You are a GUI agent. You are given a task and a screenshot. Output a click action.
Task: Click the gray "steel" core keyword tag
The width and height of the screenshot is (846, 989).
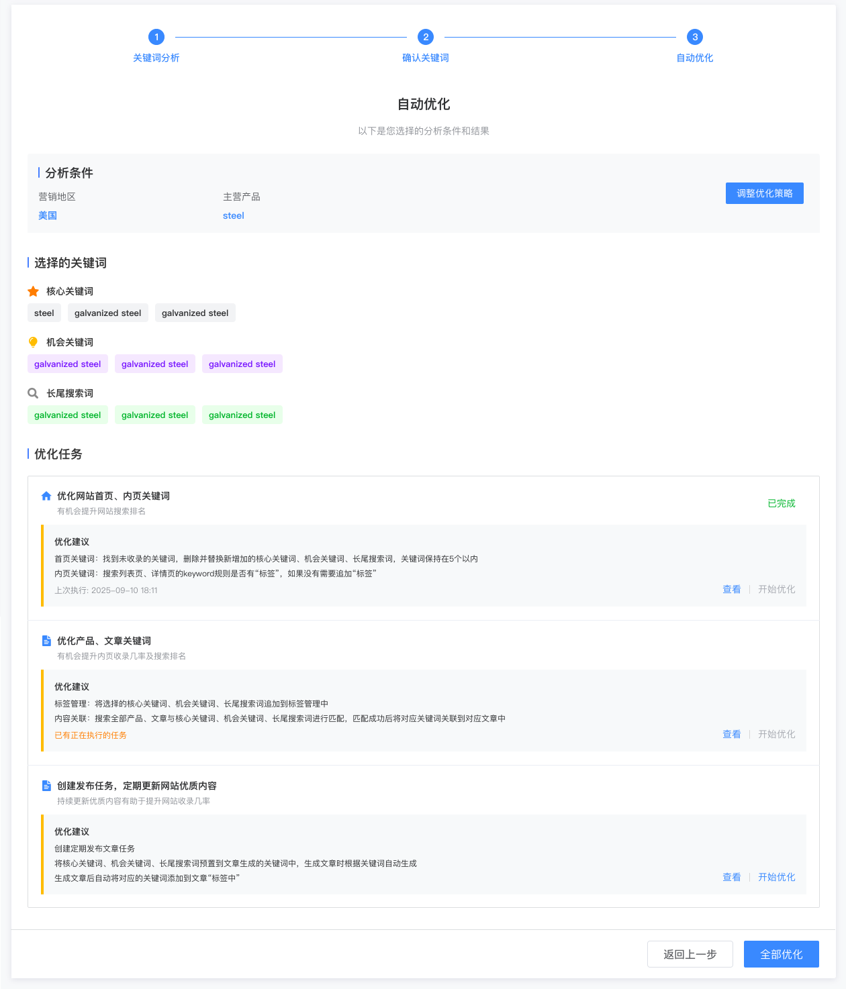[44, 313]
